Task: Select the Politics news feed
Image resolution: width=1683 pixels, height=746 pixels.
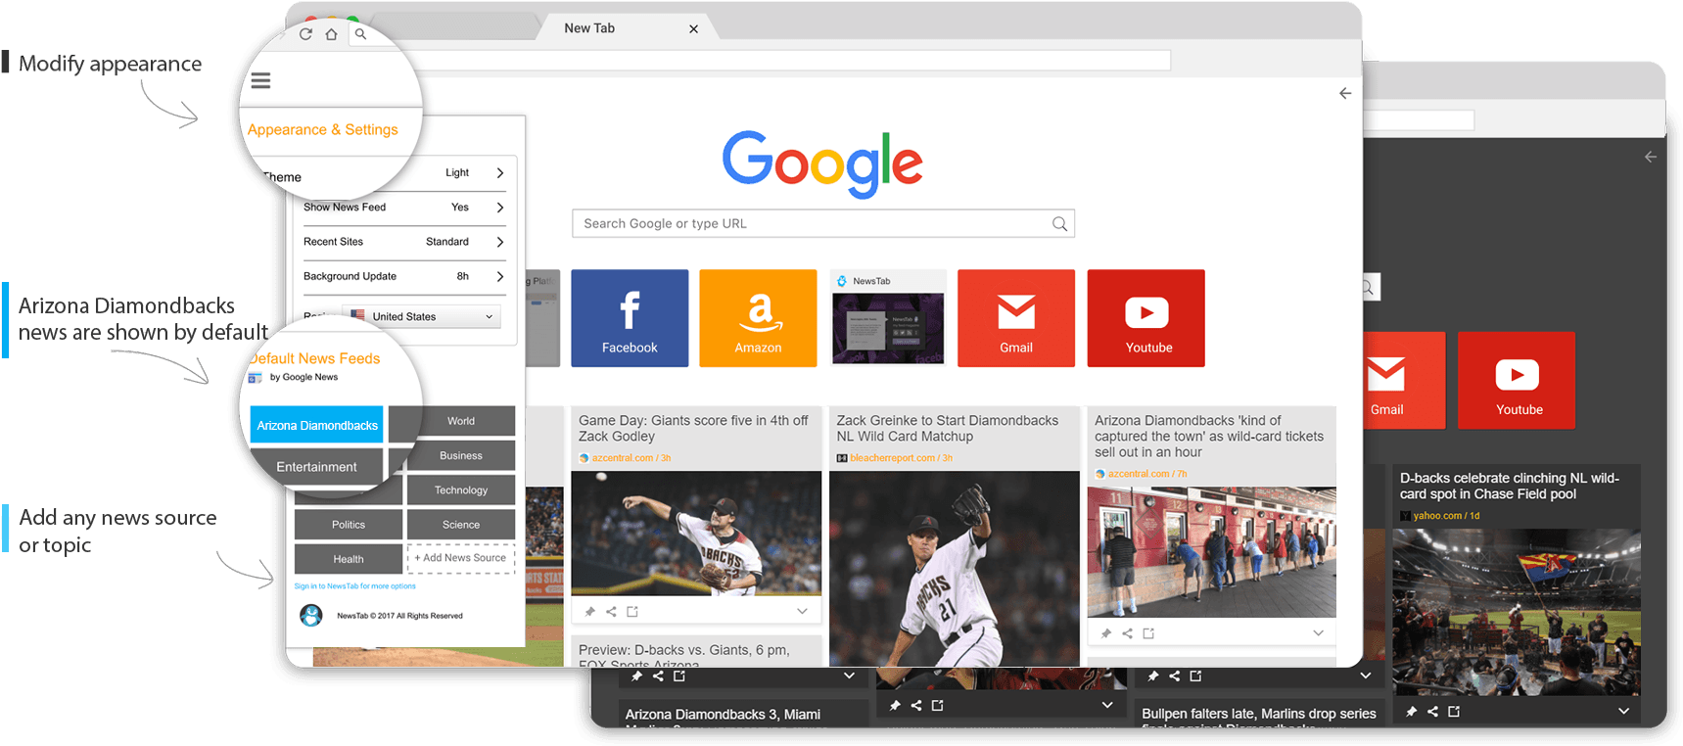Action: [x=349, y=525]
